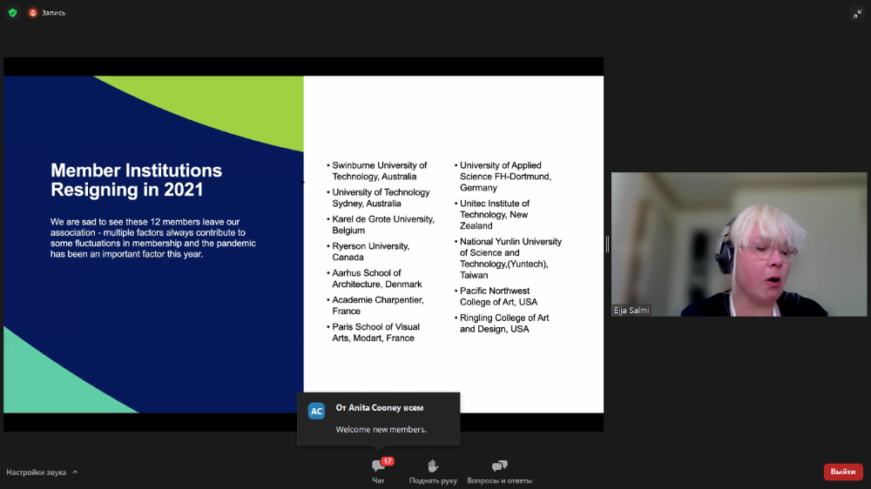
Task: Click the Запись recording label
Action: [x=53, y=13]
